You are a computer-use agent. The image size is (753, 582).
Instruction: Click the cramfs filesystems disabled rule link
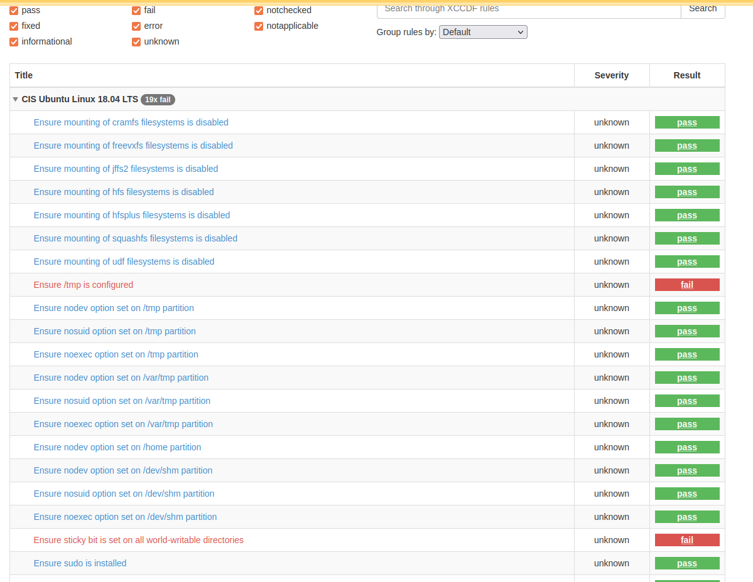tap(131, 122)
